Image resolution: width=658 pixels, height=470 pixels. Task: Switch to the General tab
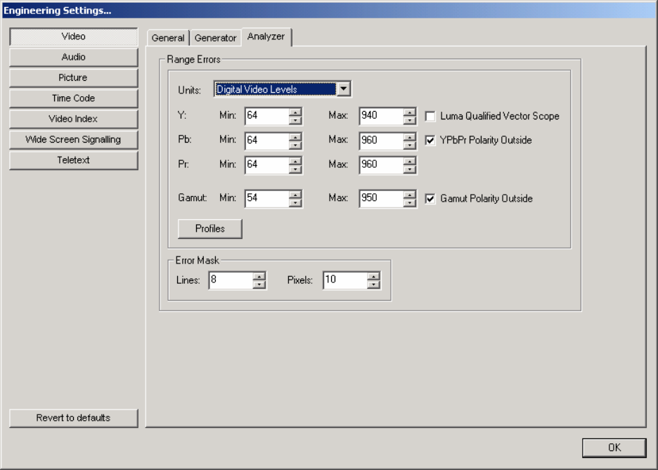(x=167, y=38)
